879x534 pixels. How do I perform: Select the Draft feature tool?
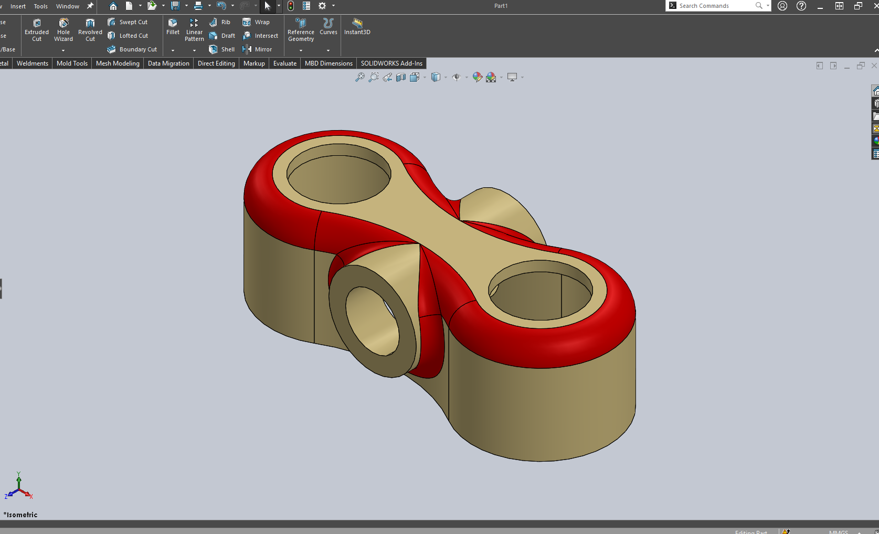pos(222,36)
